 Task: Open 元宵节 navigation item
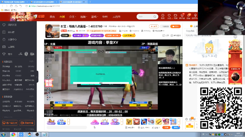pos(116,17)
